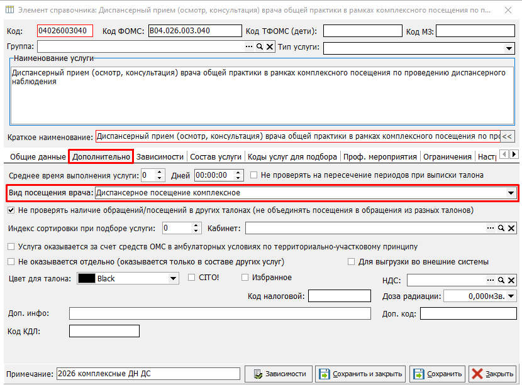The image size is (522, 385).
Task: Search Кабинет with magnifier icon
Action: pos(501,228)
